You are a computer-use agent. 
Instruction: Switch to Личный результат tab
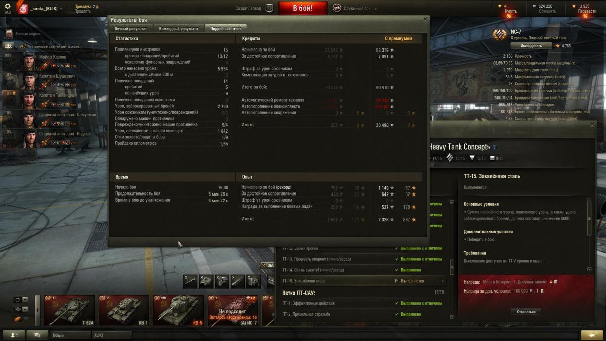point(131,29)
